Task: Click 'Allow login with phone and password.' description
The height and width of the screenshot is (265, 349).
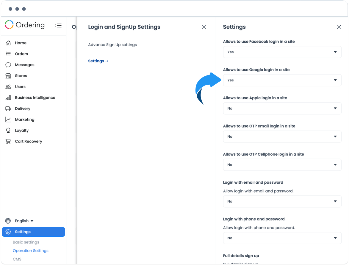Action: point(259,228)
